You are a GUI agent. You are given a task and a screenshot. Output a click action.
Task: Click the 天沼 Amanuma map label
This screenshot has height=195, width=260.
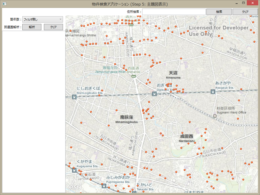173,75
